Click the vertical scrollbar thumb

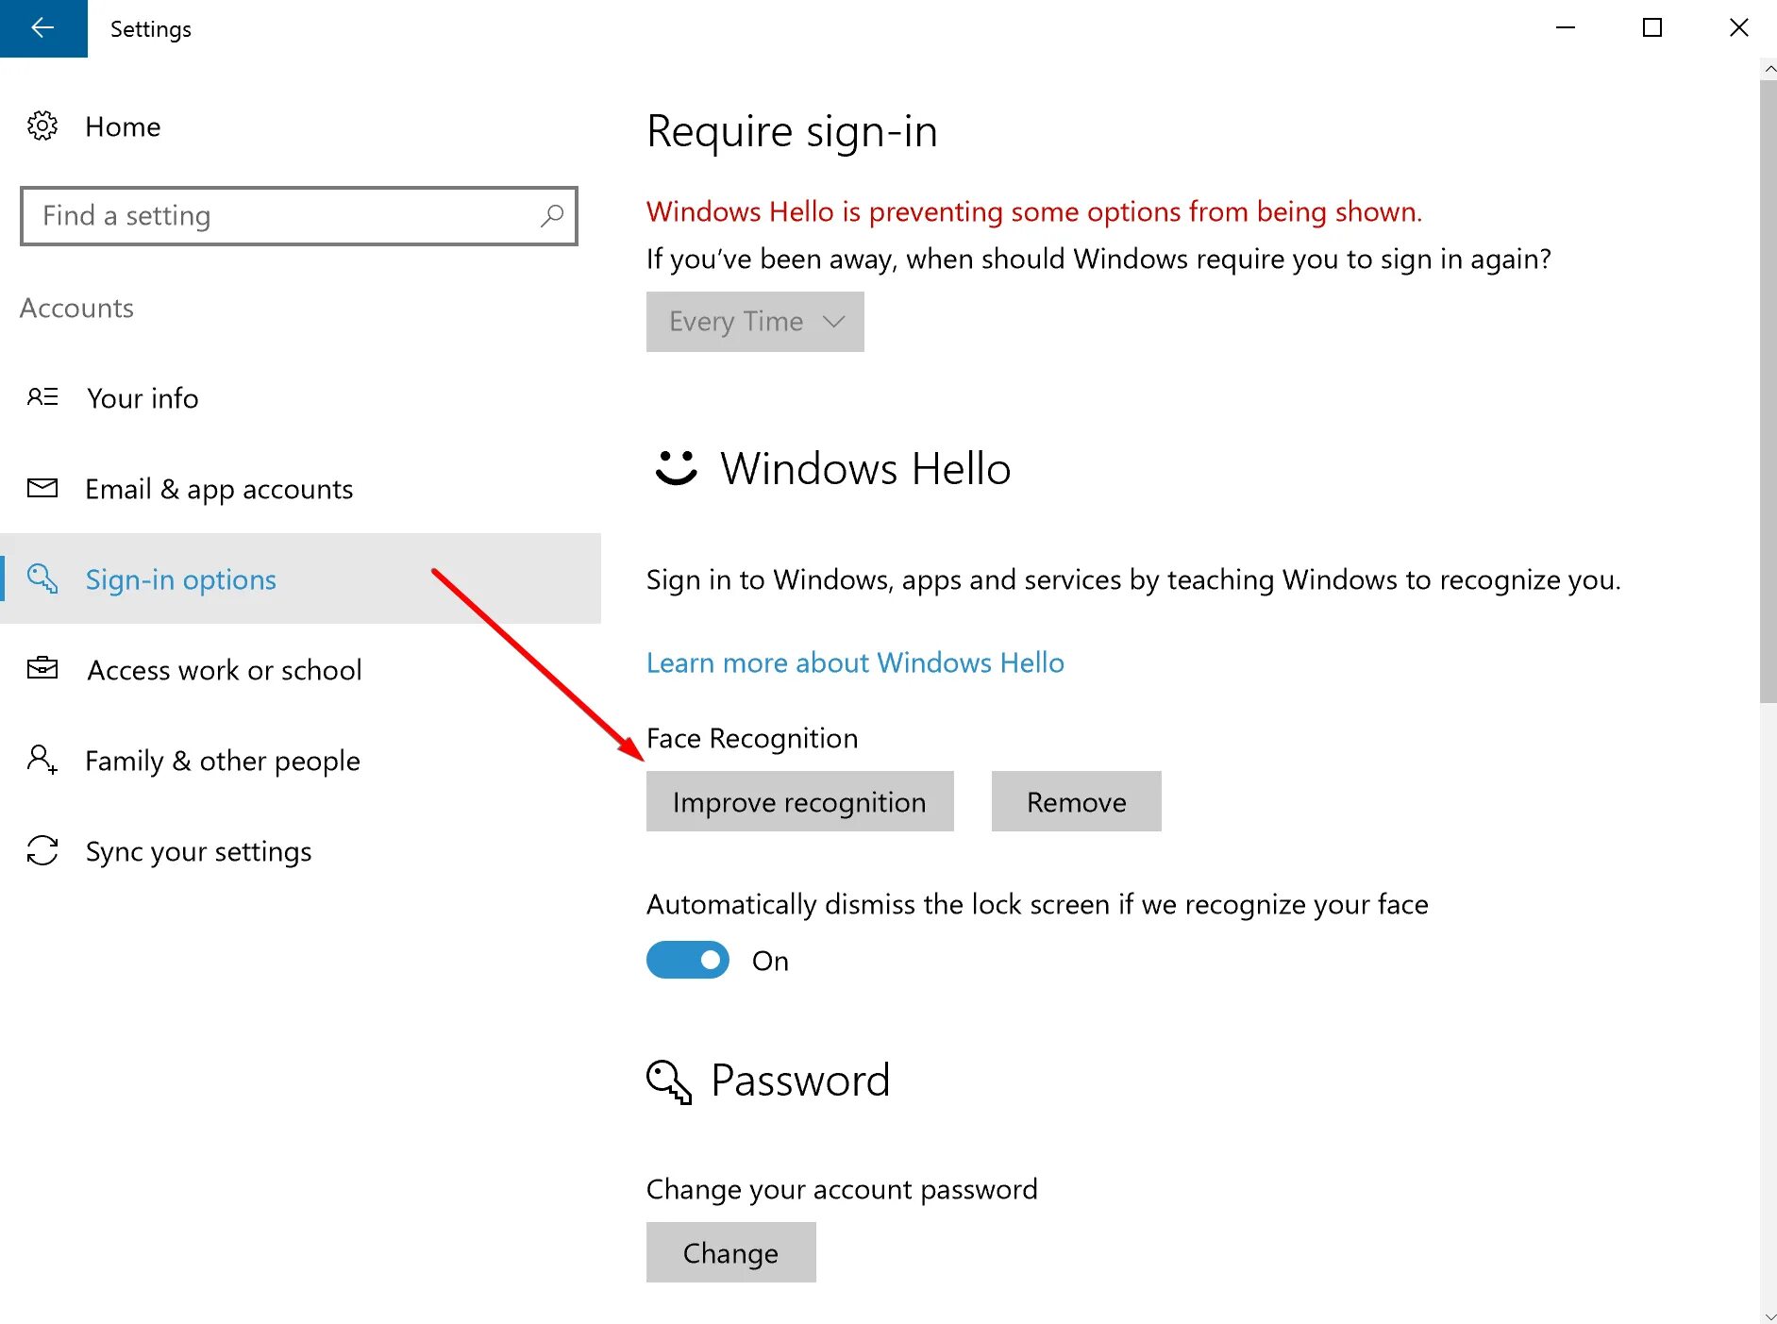click(x=1768, y=387)
